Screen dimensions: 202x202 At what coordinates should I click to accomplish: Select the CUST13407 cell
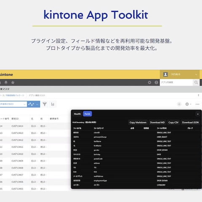(17, 175)
